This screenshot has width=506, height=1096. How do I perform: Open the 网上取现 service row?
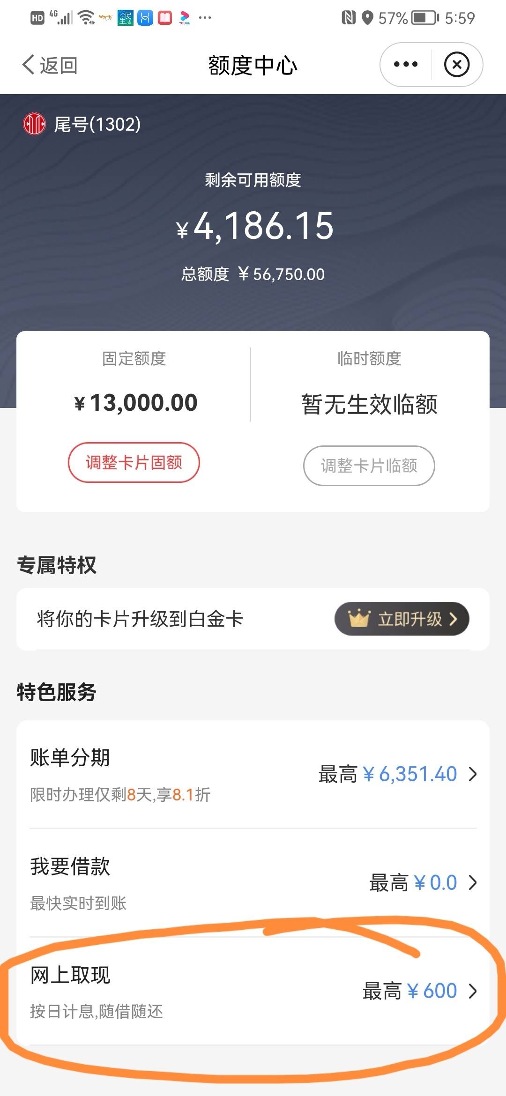[253, 991]
